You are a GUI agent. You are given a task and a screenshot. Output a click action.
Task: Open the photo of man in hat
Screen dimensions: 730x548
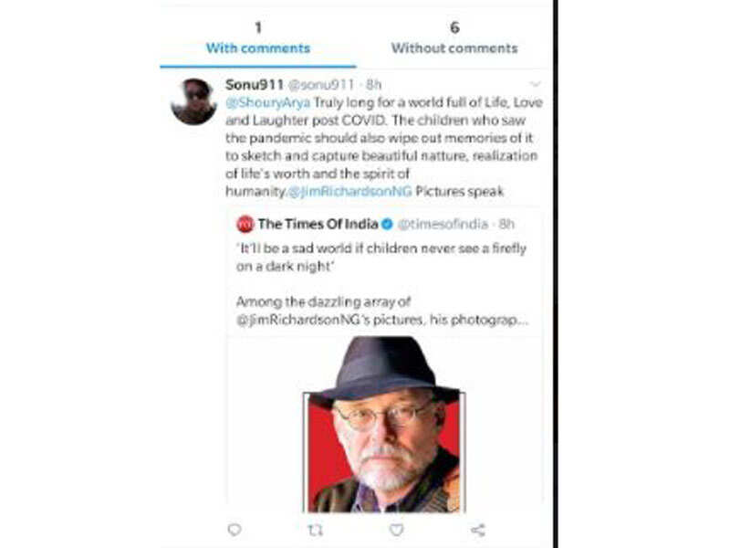pyautogui.click(x=383, y=423)
